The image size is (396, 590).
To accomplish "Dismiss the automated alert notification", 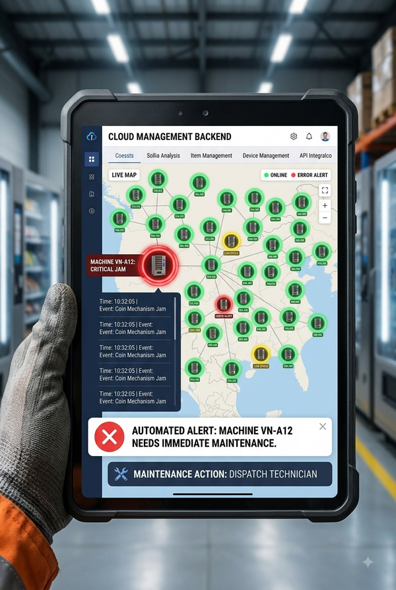I will click(323, 426).
